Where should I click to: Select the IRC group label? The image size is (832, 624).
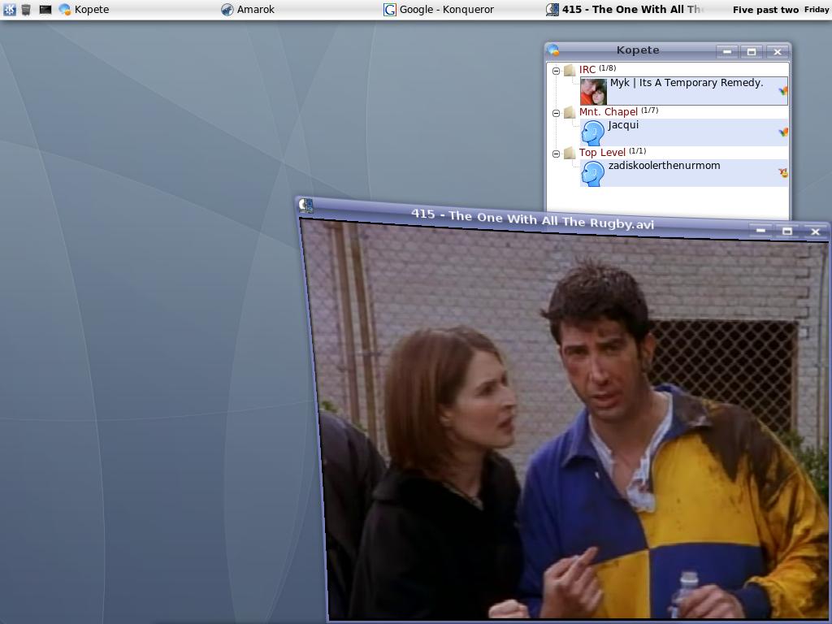point(587,70)
